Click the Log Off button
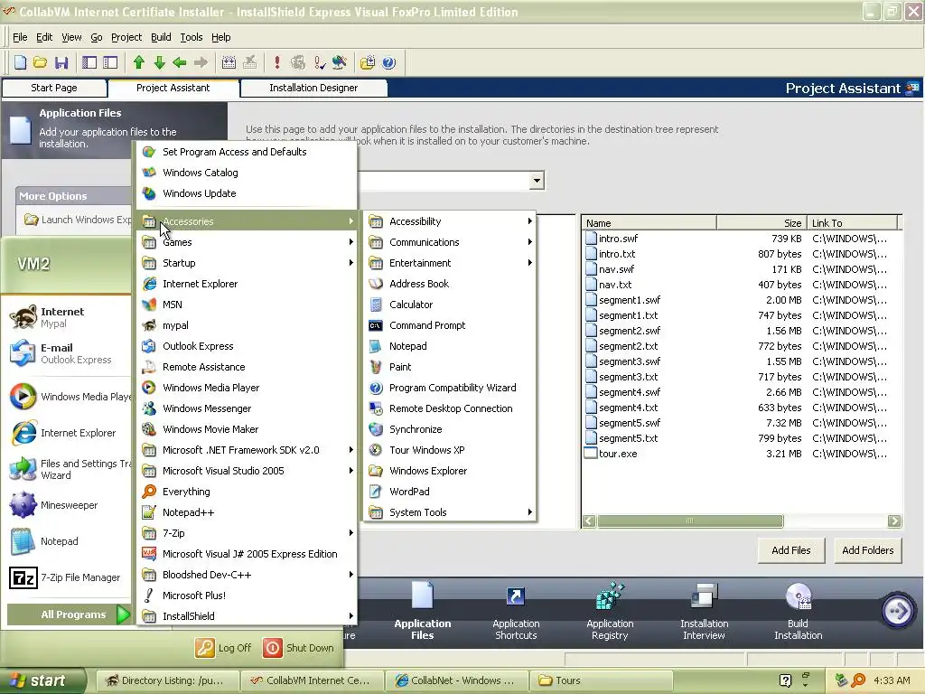The height and width of the screenshot is (694, 925). coord(224,648)
